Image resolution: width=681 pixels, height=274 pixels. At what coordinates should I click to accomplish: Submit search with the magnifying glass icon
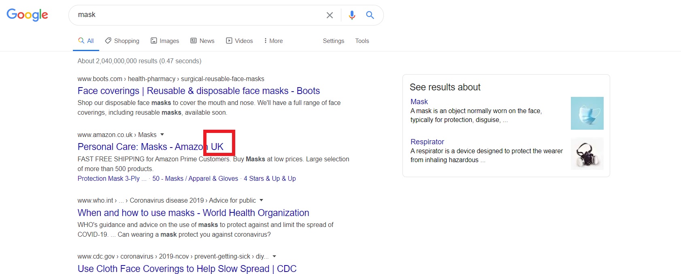pos(370,15)
